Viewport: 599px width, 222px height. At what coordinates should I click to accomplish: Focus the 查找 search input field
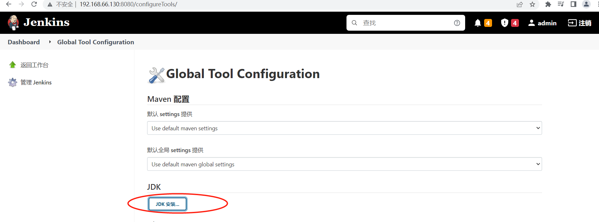pos(406,23)
